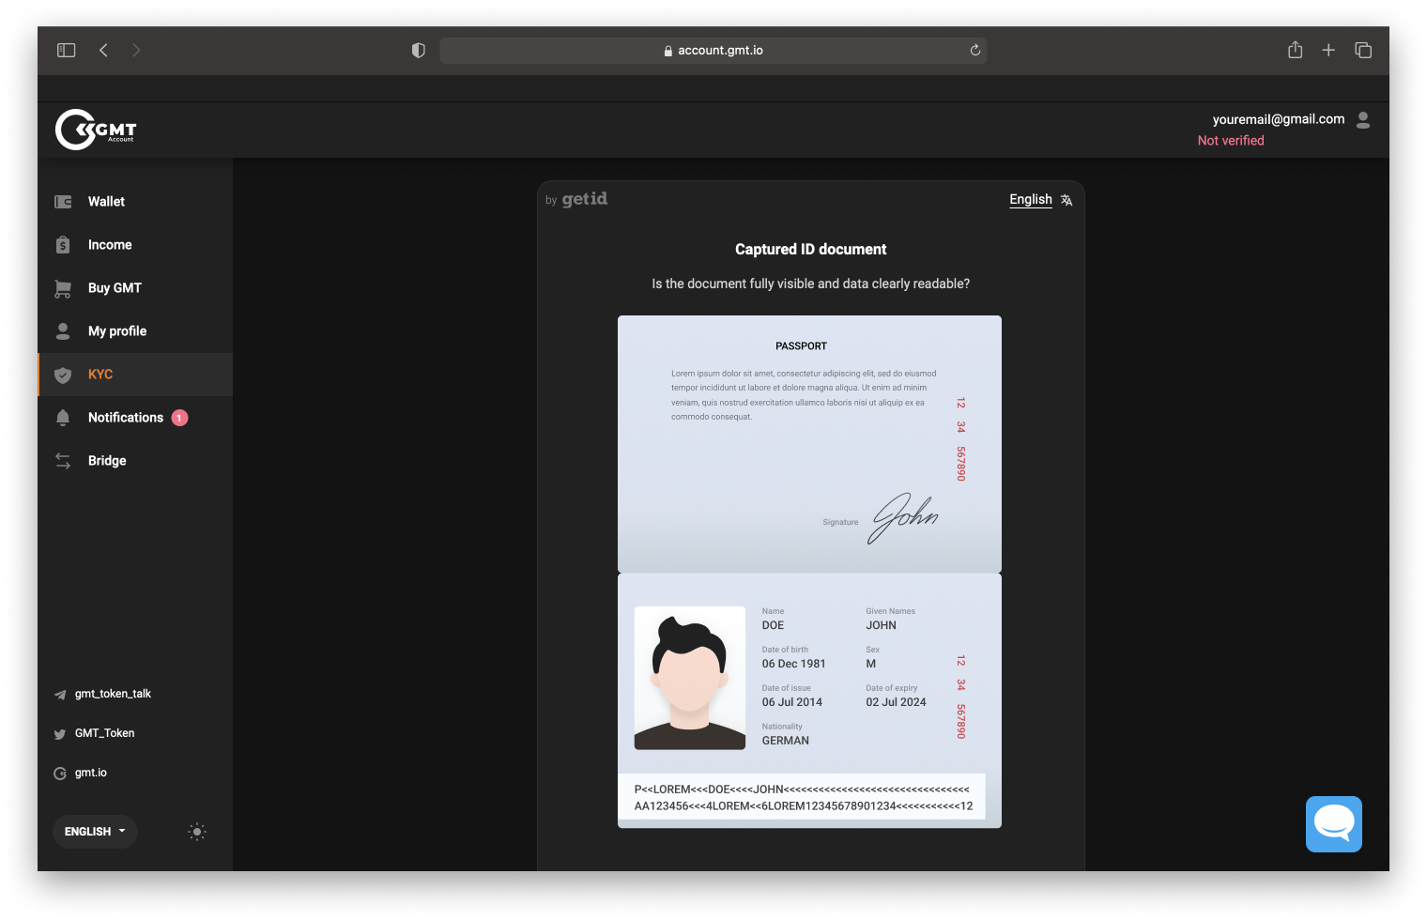Click the GMT icon next to gmt.io

[x=60, y=774]
